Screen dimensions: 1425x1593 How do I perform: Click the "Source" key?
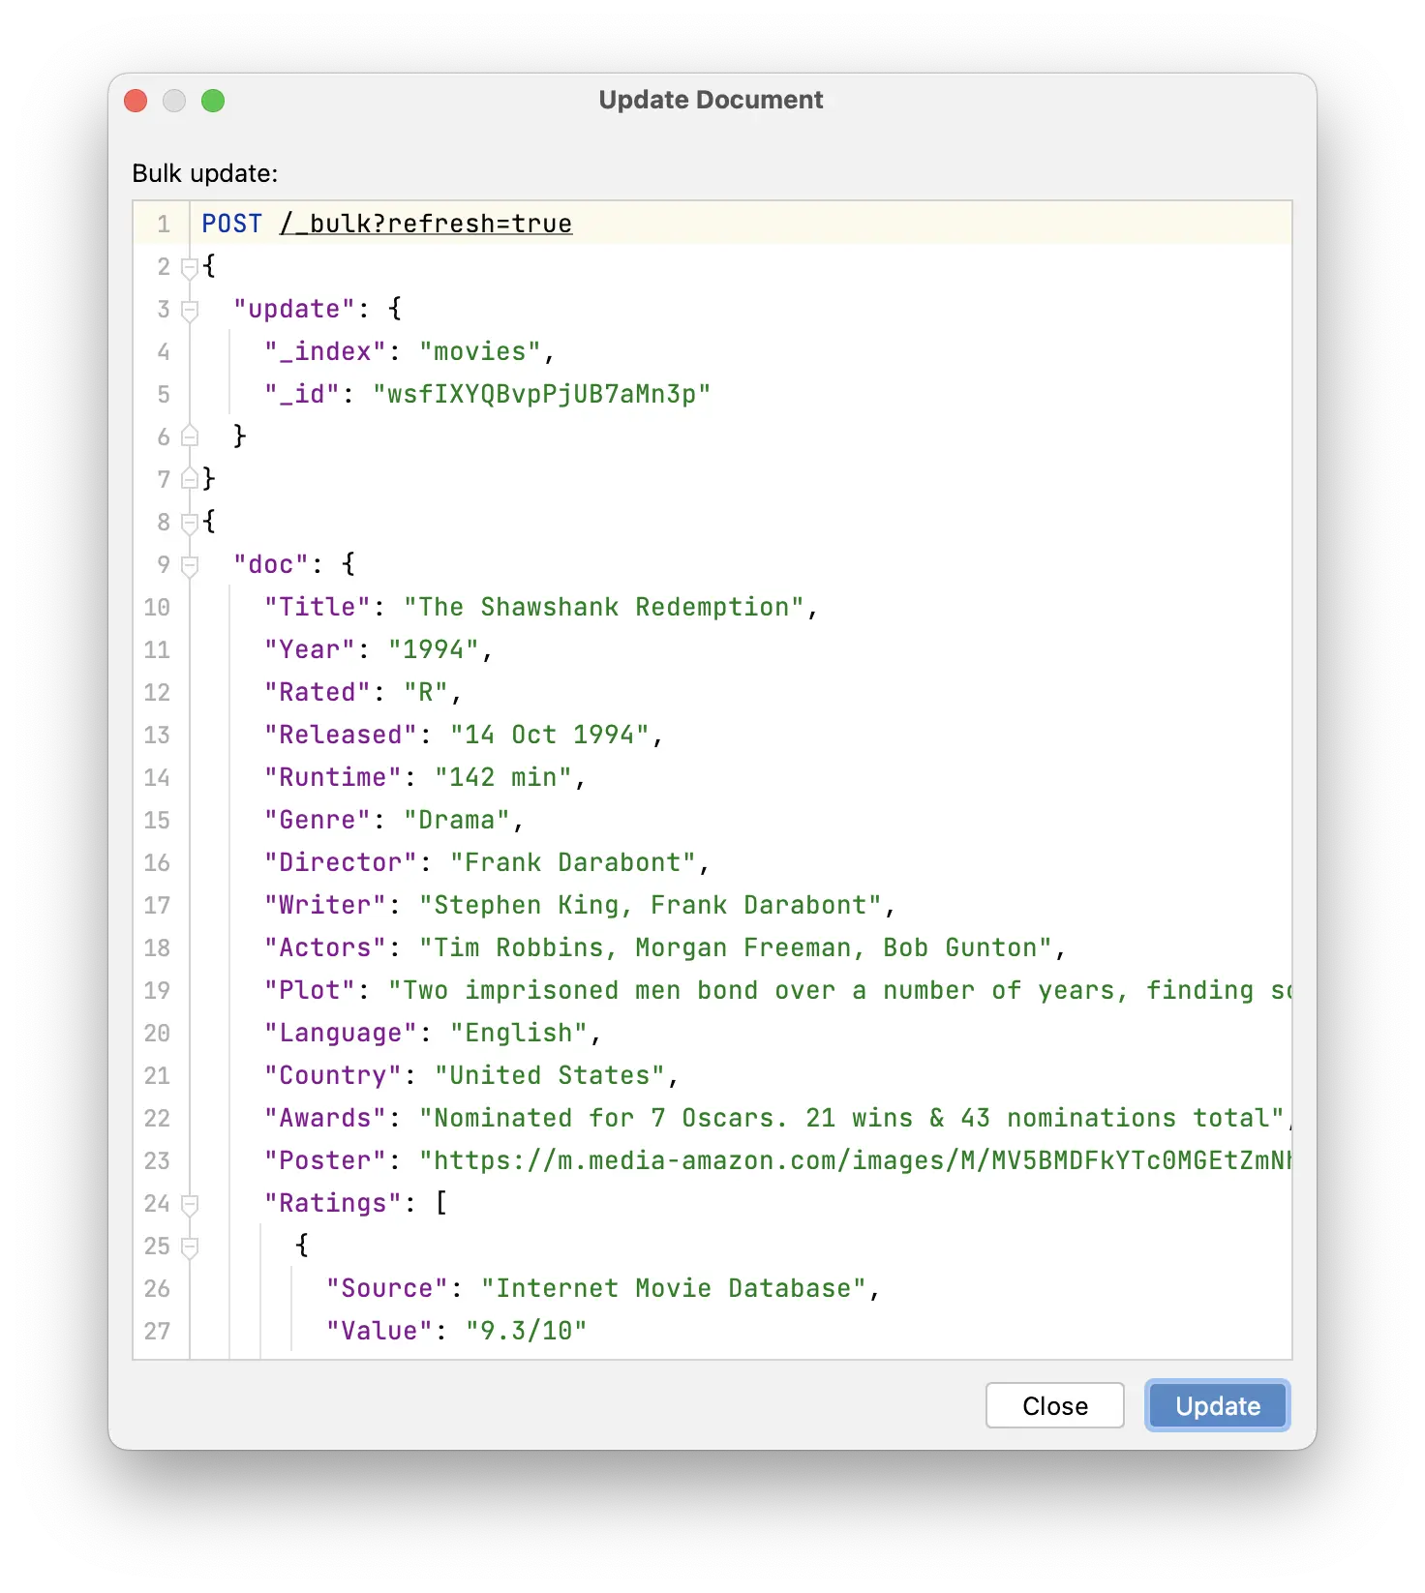point(387,1288)
